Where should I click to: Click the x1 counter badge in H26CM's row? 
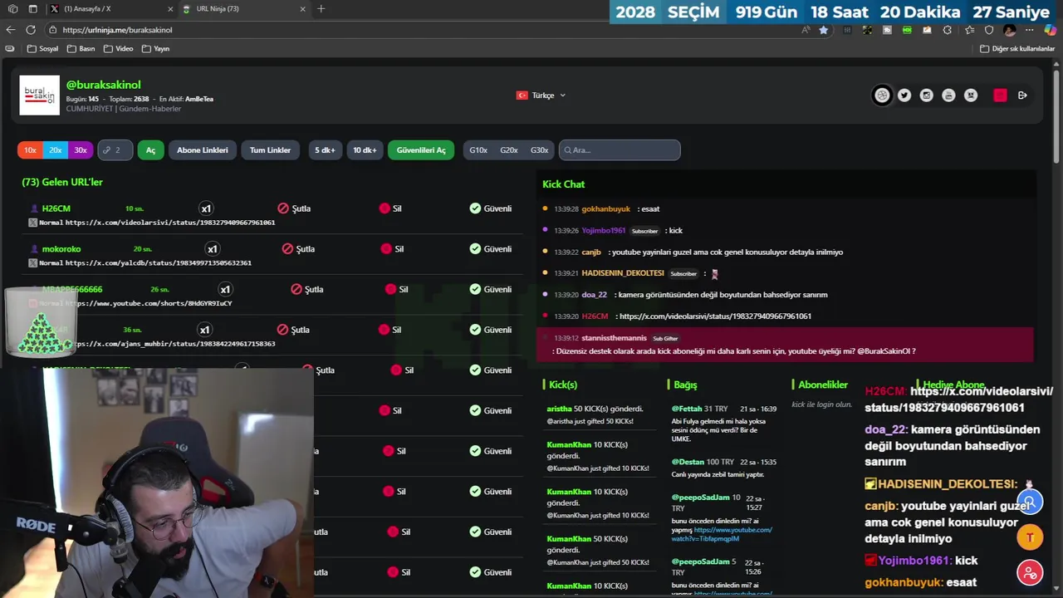(x=206, y=208)
